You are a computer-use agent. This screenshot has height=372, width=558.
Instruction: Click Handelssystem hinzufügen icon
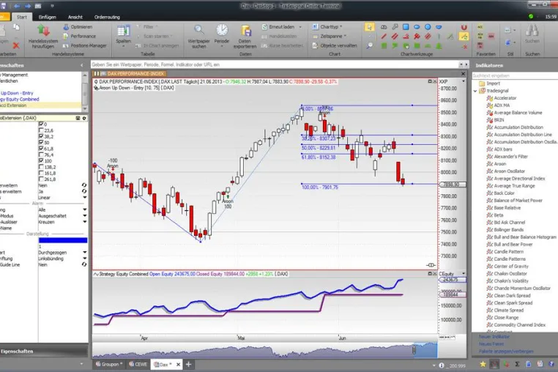point(43,31)
